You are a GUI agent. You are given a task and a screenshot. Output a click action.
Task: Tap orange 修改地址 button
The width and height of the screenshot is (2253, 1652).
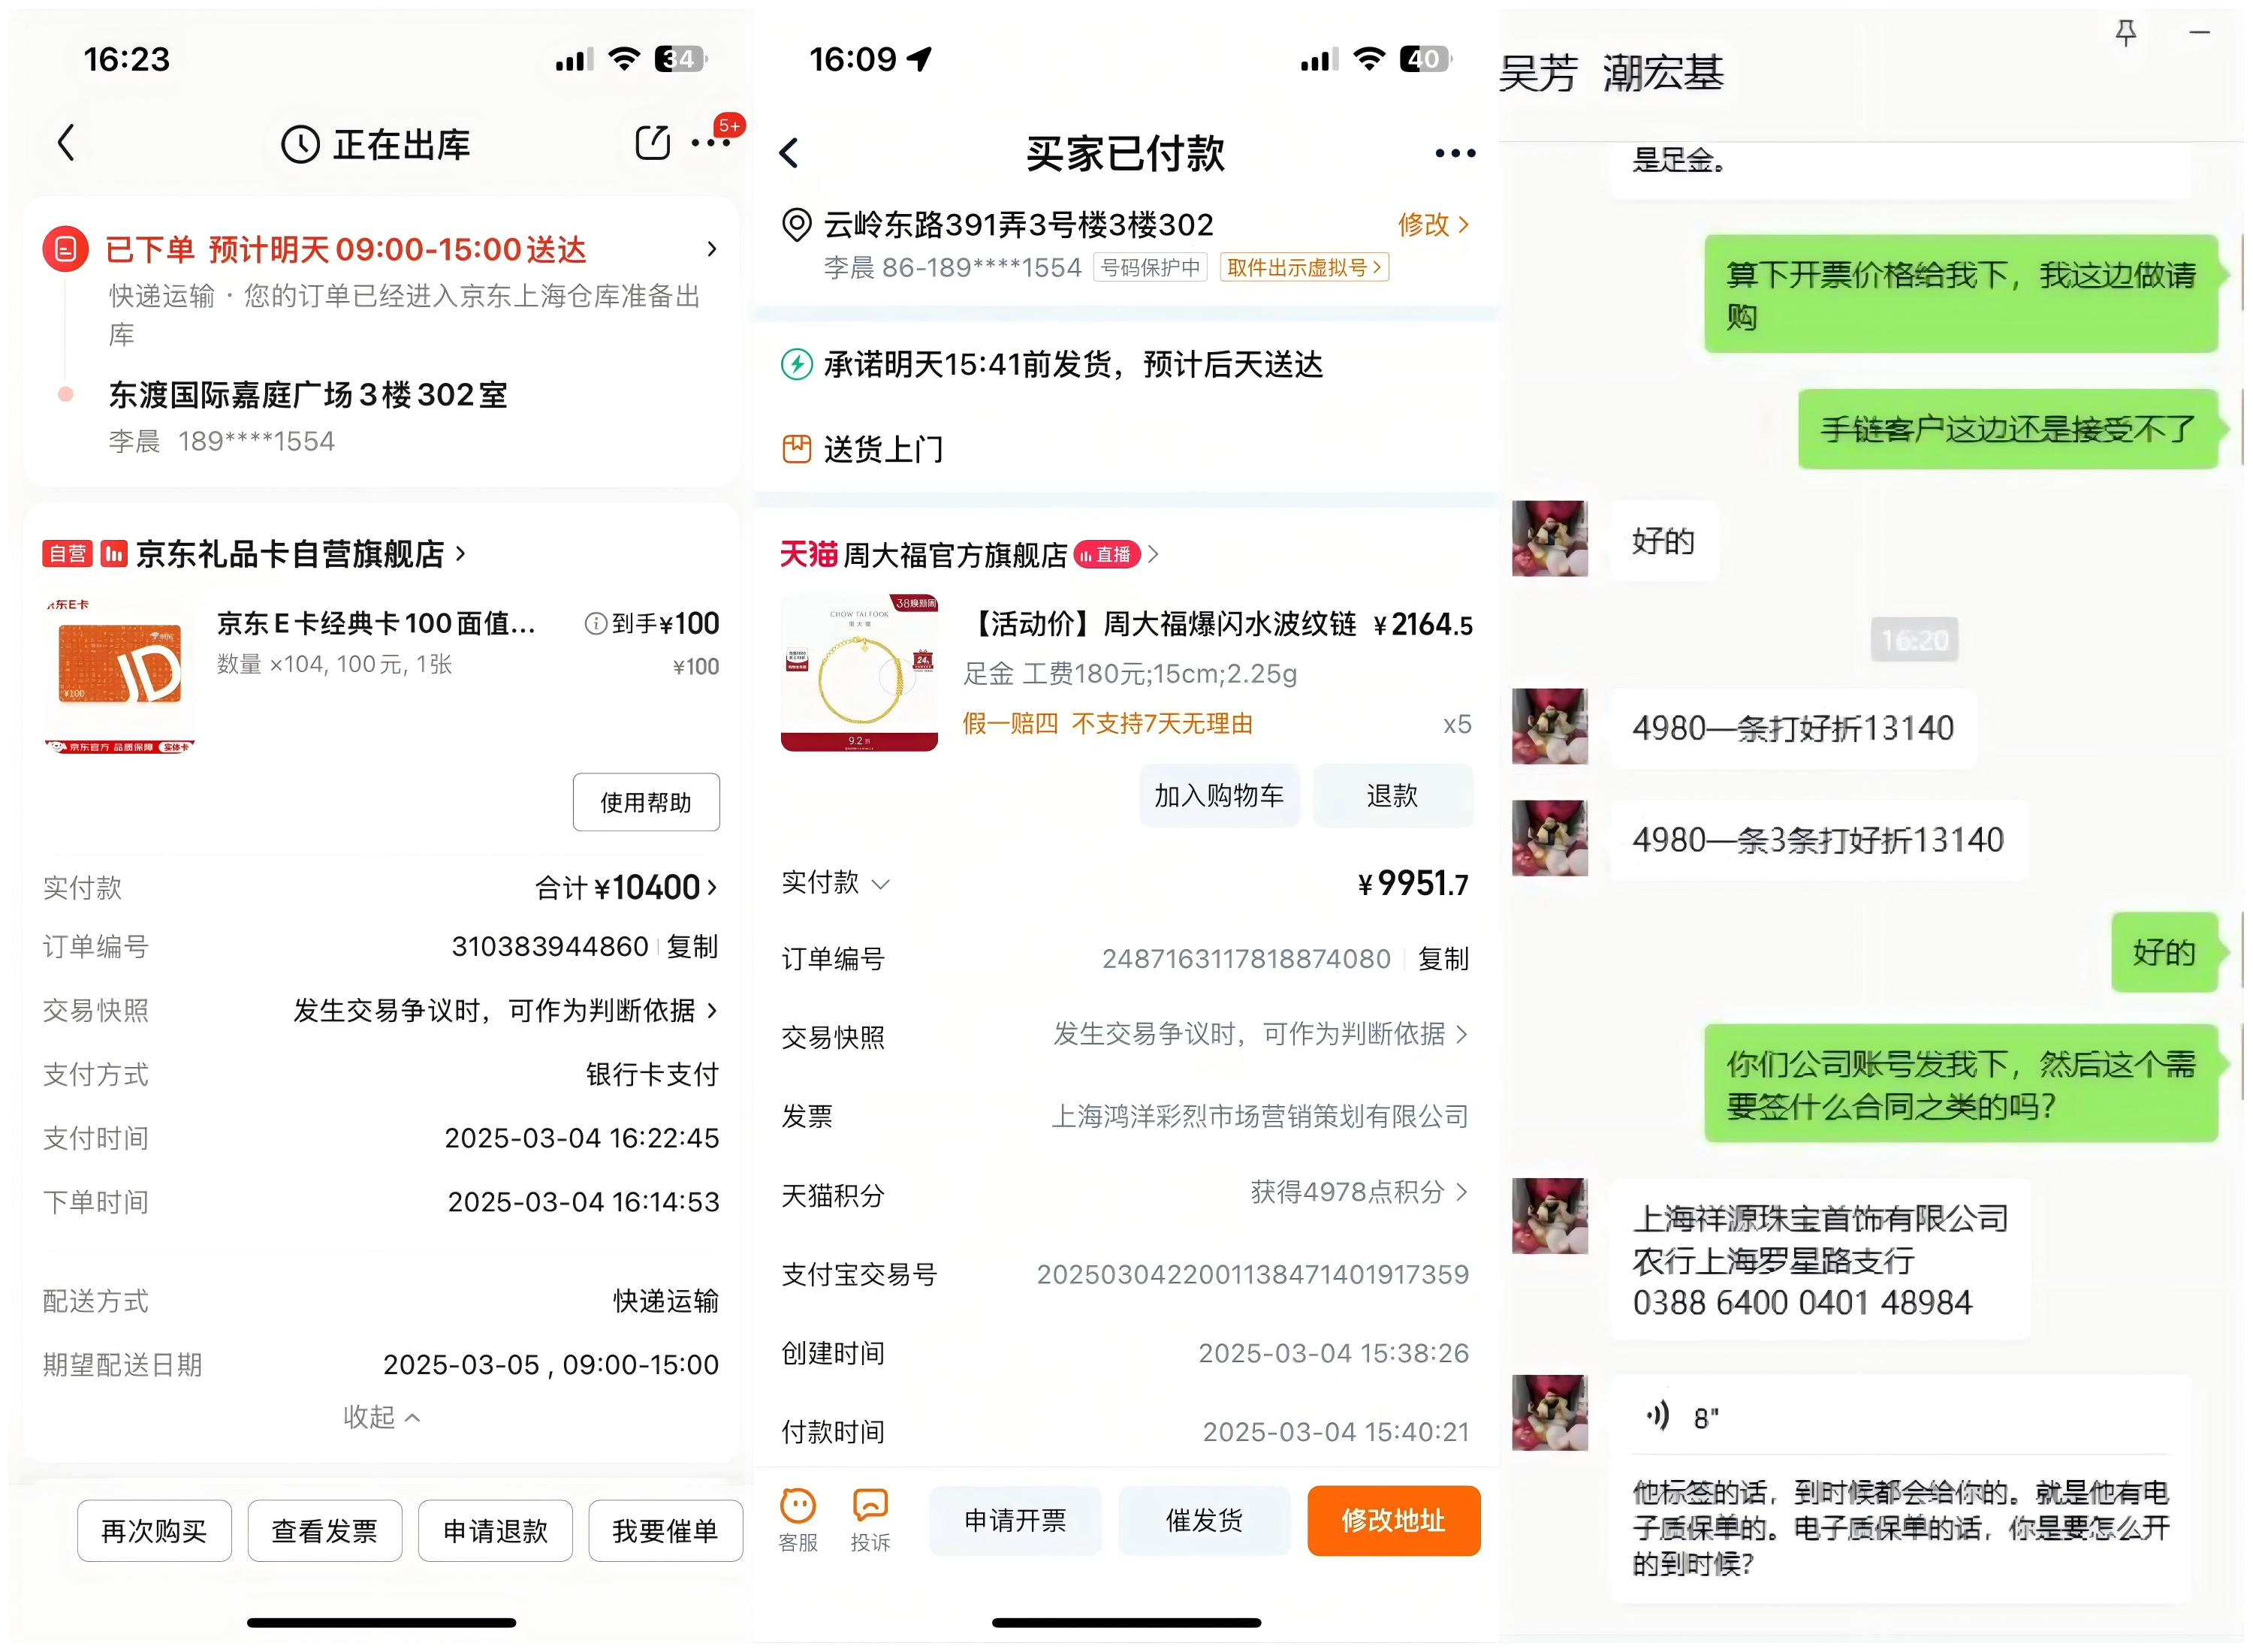coord(1393,1521)
